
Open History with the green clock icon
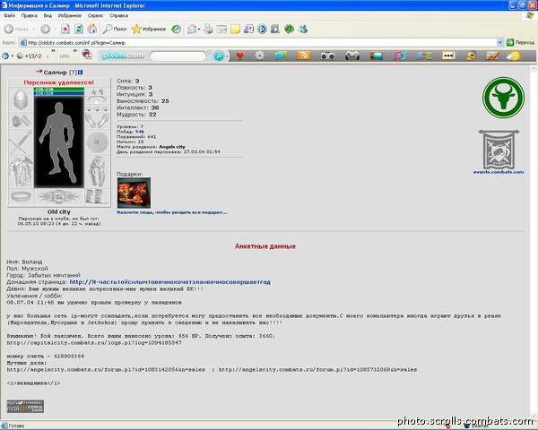[x=176, y=30]
